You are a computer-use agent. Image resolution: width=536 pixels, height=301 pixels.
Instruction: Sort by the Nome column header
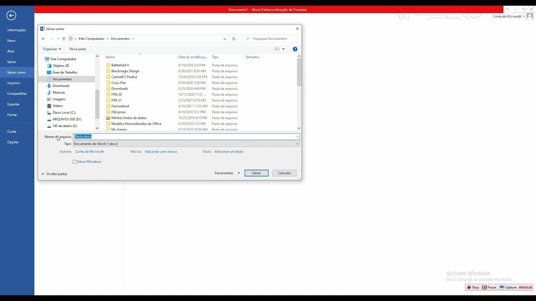(x=140, y=57)
